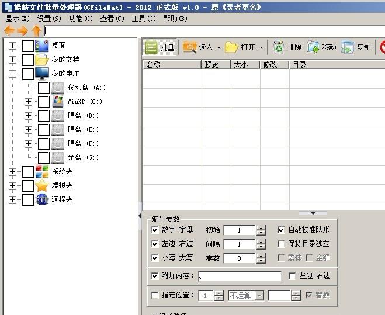Click the 打开 folder icon
The image size is (385, 315).
click(x=232, y=47)
